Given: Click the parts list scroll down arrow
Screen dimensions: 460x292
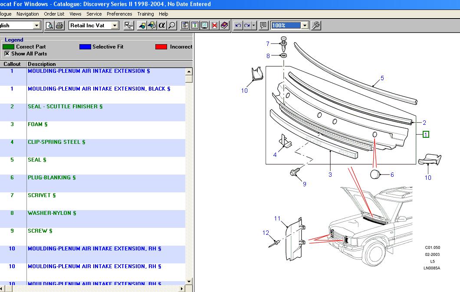Looking at the screenshot, I should pyautogui.click(x=189, y=282).
